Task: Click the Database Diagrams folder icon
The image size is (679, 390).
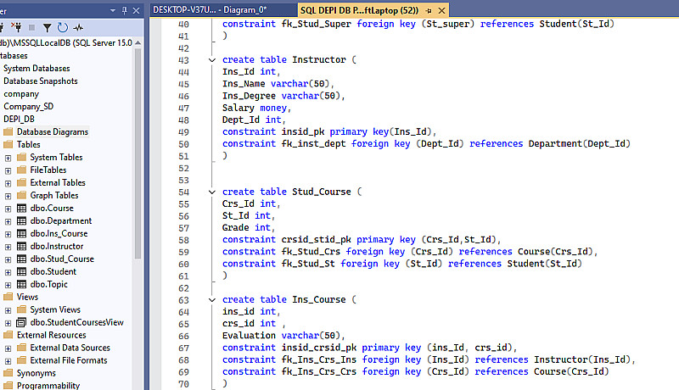Action: [8, 131]
